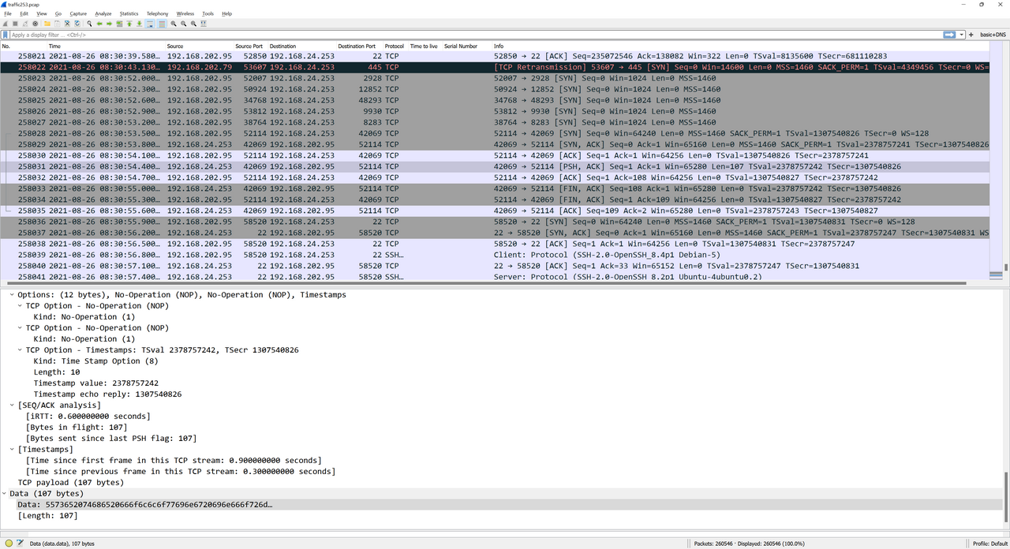Image resolution: width=1010 pixels, height=549 pixels.
Task: Toggle auto-scroll during live capture
Action: point(150,23)
